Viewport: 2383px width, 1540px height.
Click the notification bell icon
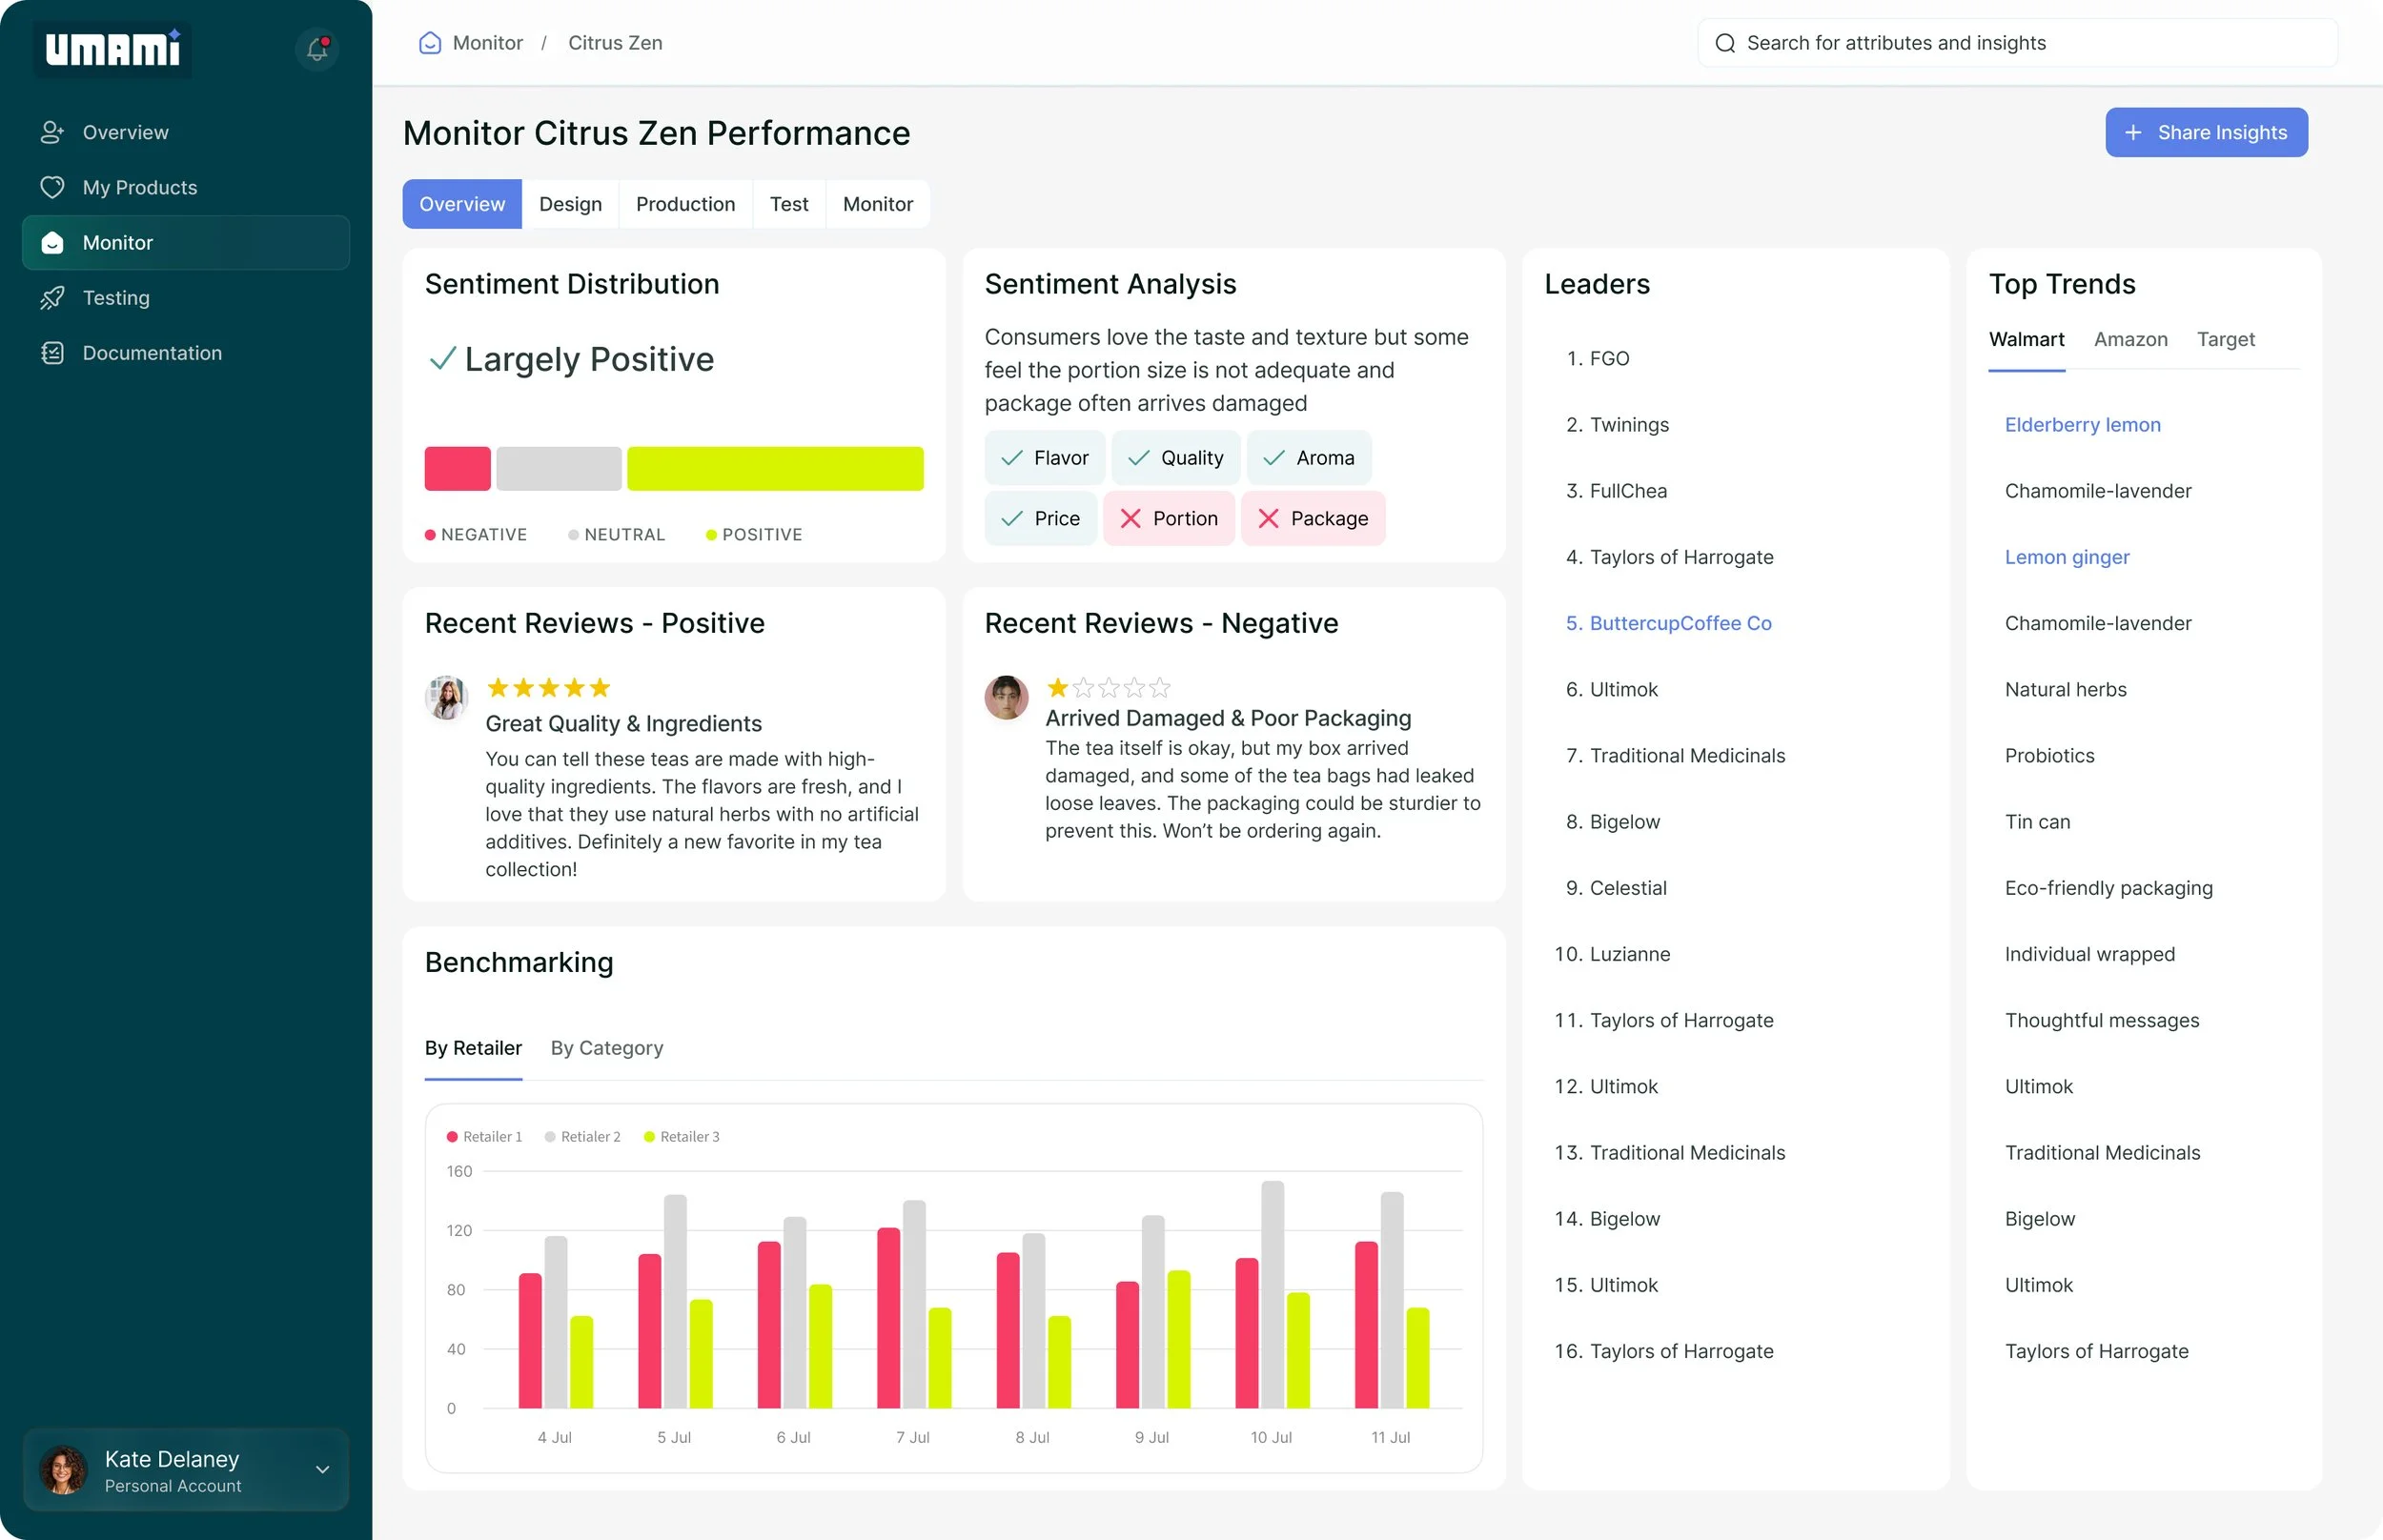tap(317, 48)
